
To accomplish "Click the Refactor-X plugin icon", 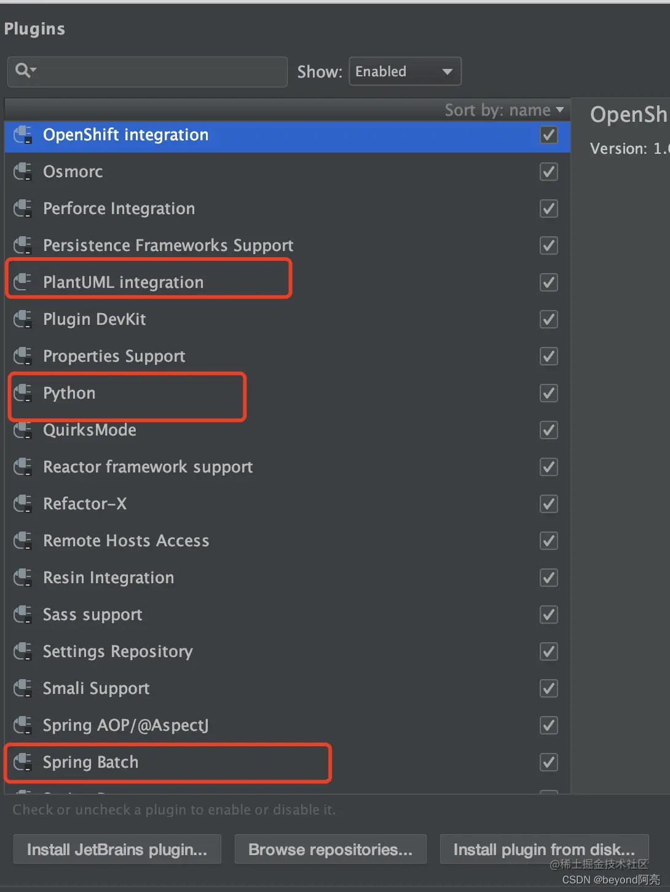I will [23, 504].
